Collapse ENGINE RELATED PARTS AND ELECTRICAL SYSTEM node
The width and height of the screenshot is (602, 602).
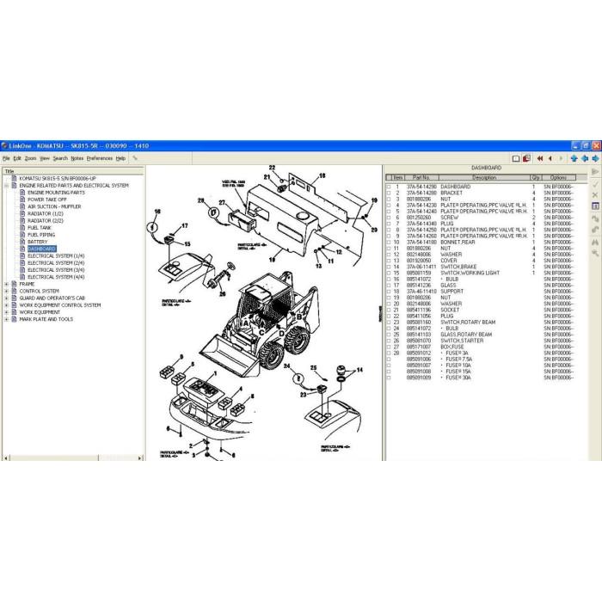tap(7, 186)
